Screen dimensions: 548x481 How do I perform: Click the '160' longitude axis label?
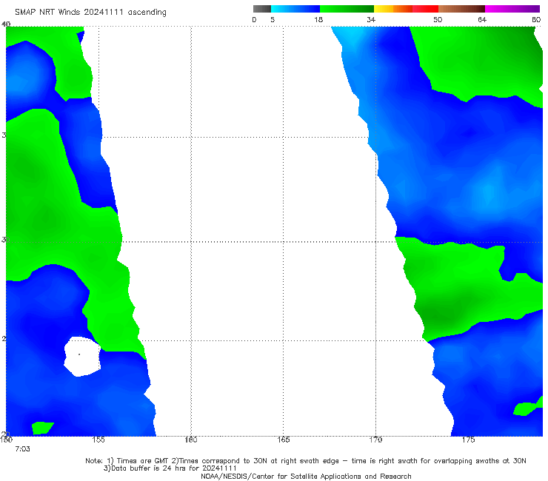click(191, 440)
